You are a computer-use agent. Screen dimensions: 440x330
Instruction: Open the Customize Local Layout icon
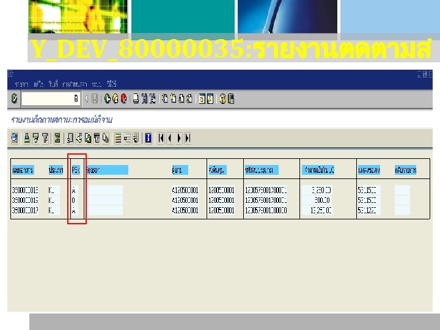[231, 99]
